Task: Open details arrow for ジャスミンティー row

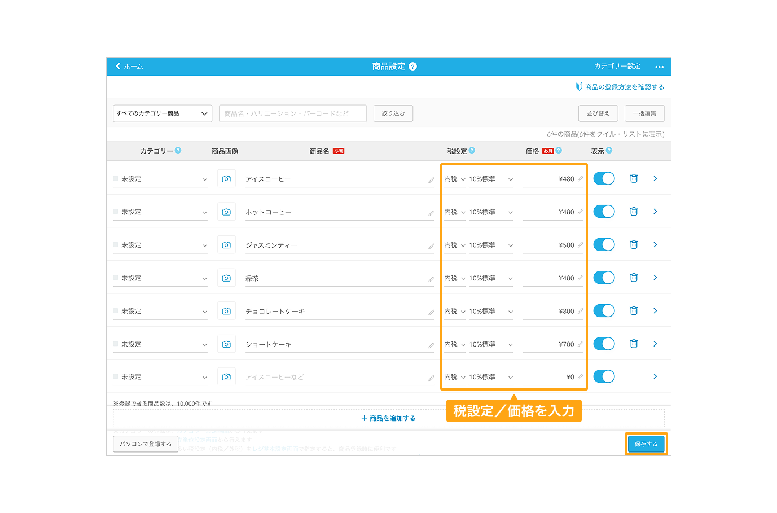Action: coord(655,244)
